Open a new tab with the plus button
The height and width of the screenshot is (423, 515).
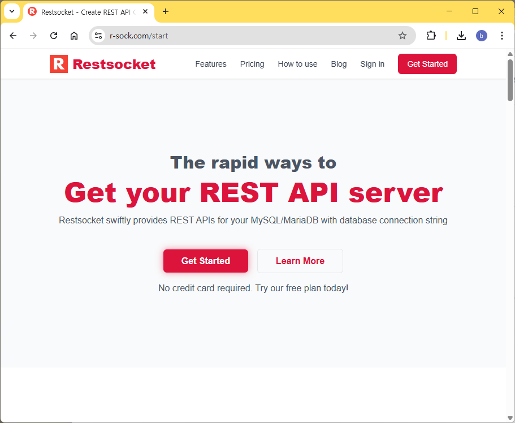(x=166, y=11)
